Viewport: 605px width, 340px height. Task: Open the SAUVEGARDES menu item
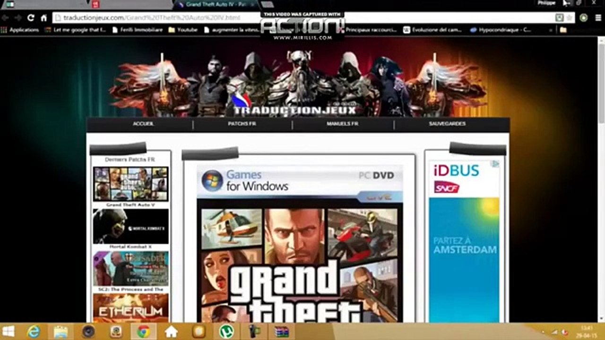point(447,124)
